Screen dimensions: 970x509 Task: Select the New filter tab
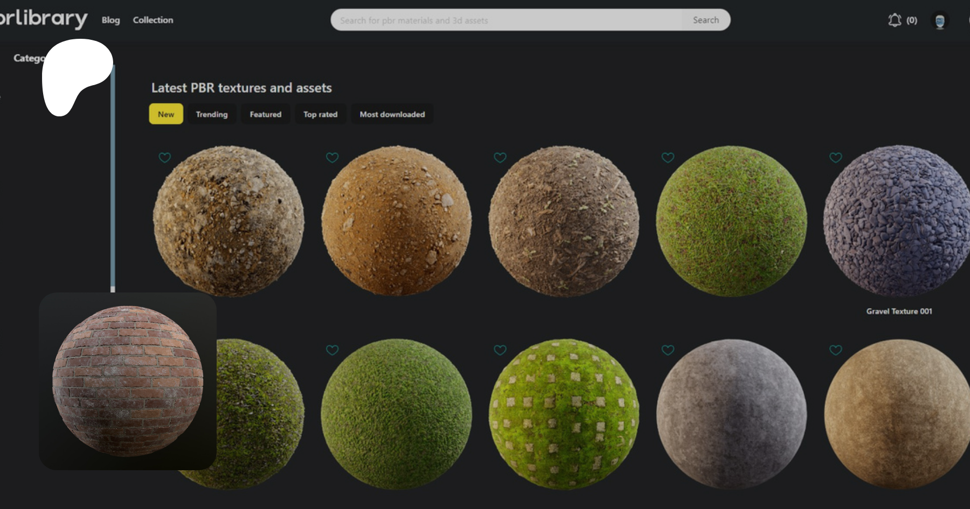pos(166,114)
